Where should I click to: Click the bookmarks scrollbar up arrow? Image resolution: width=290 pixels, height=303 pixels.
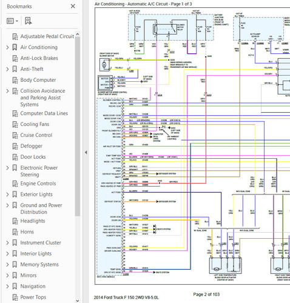coord(78,35)
